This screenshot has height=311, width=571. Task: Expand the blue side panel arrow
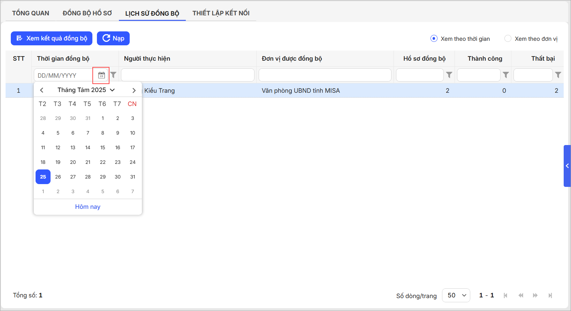[567, 166]
